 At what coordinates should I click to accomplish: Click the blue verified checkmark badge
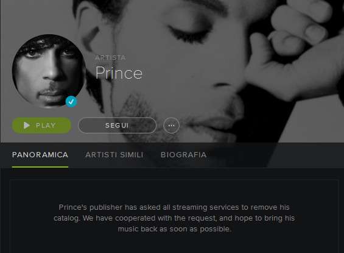tap(71, 102)
